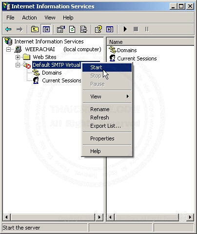The height and width of the screenshot is (234, 197).
Task: Toggle Show/Hide Console Tree icon
Action: point(46,29)
